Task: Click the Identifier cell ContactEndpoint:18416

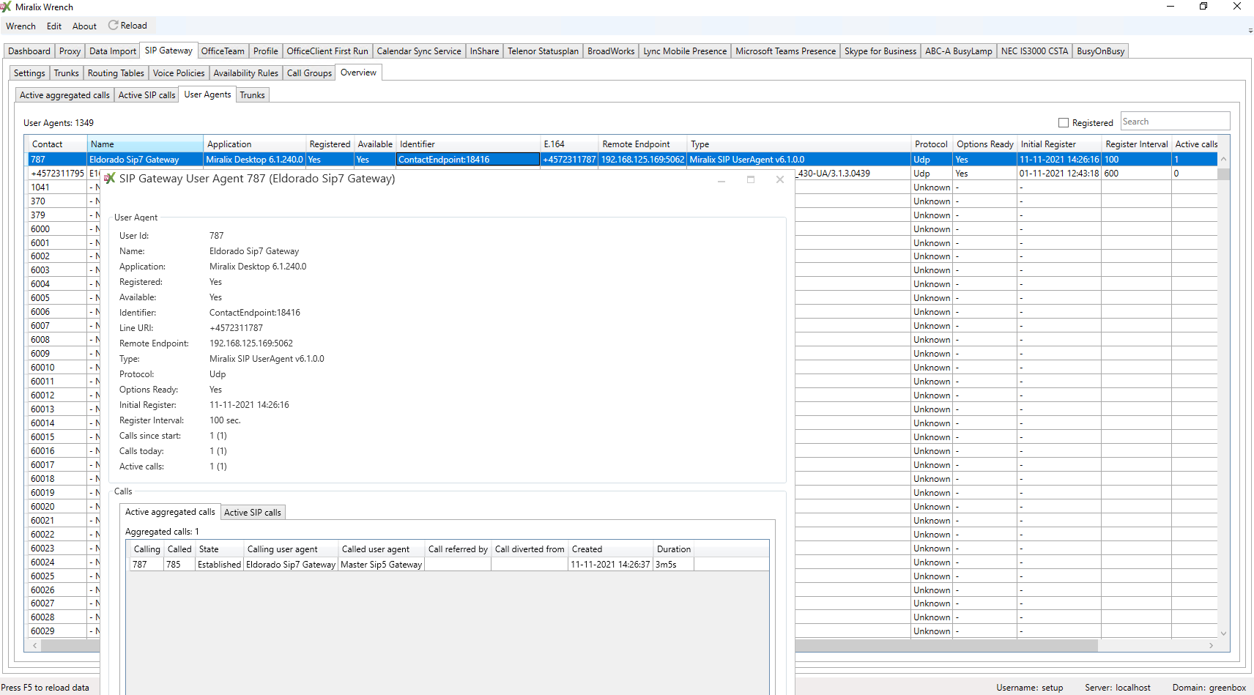Action: coord(467,160)
